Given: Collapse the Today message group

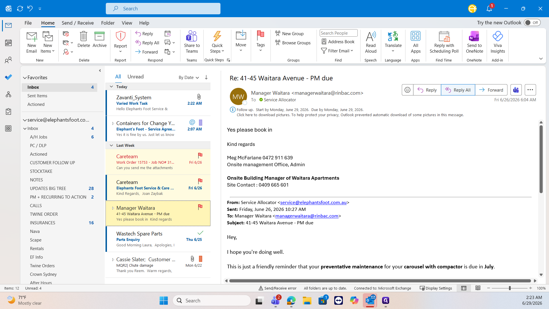Looking at the screenshot, I should coord(112,87).
